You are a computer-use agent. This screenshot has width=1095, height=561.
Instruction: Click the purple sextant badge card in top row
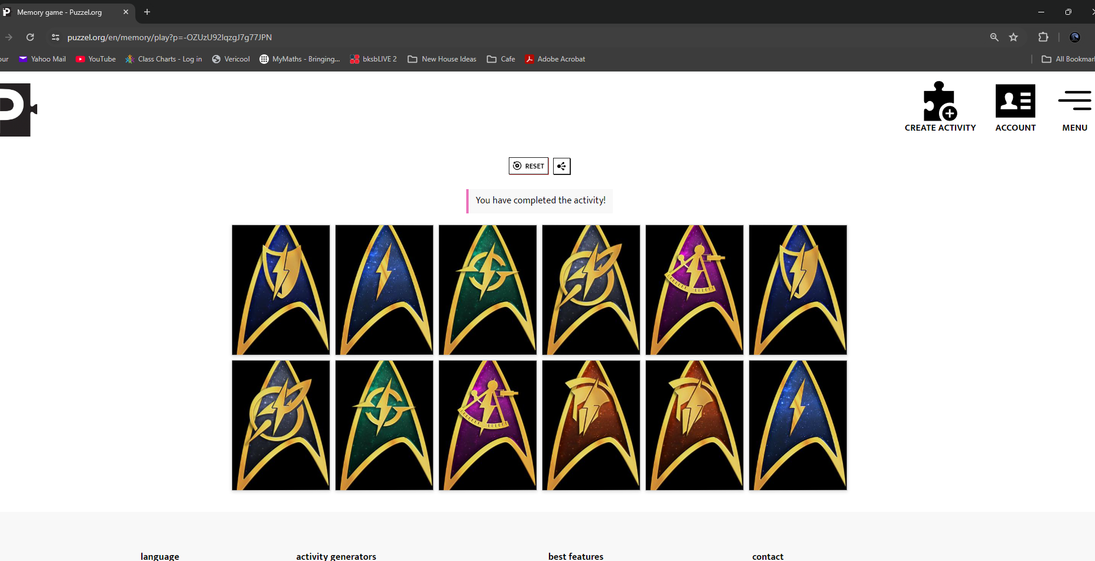694,290
